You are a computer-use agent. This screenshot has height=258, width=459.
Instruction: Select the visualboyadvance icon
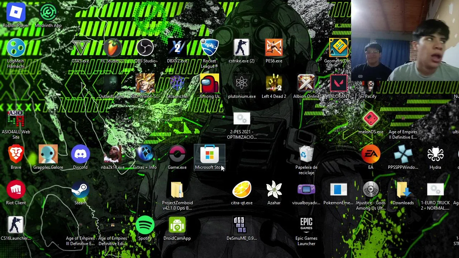[306, 190]
